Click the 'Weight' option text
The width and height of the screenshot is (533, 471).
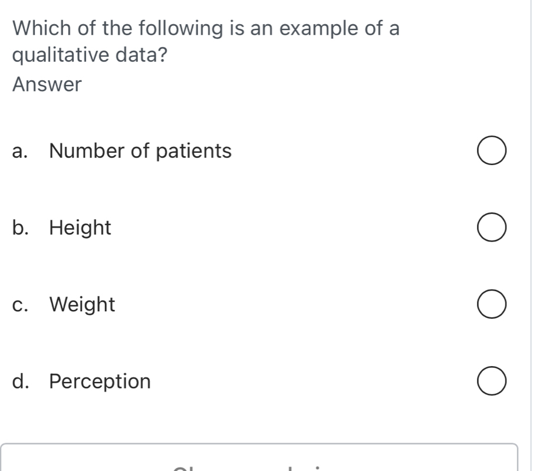click(x=83, y=305)
